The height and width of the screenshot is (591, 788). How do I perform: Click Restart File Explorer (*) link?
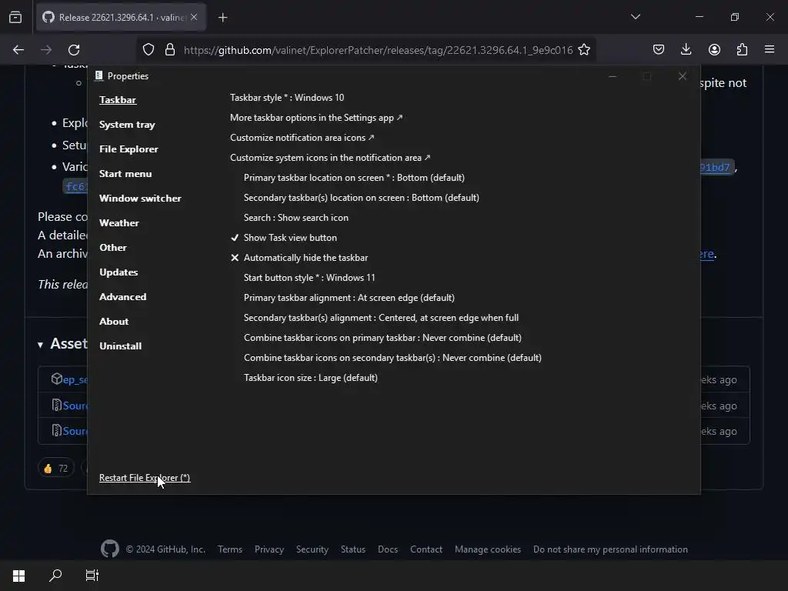click(145, 478)
